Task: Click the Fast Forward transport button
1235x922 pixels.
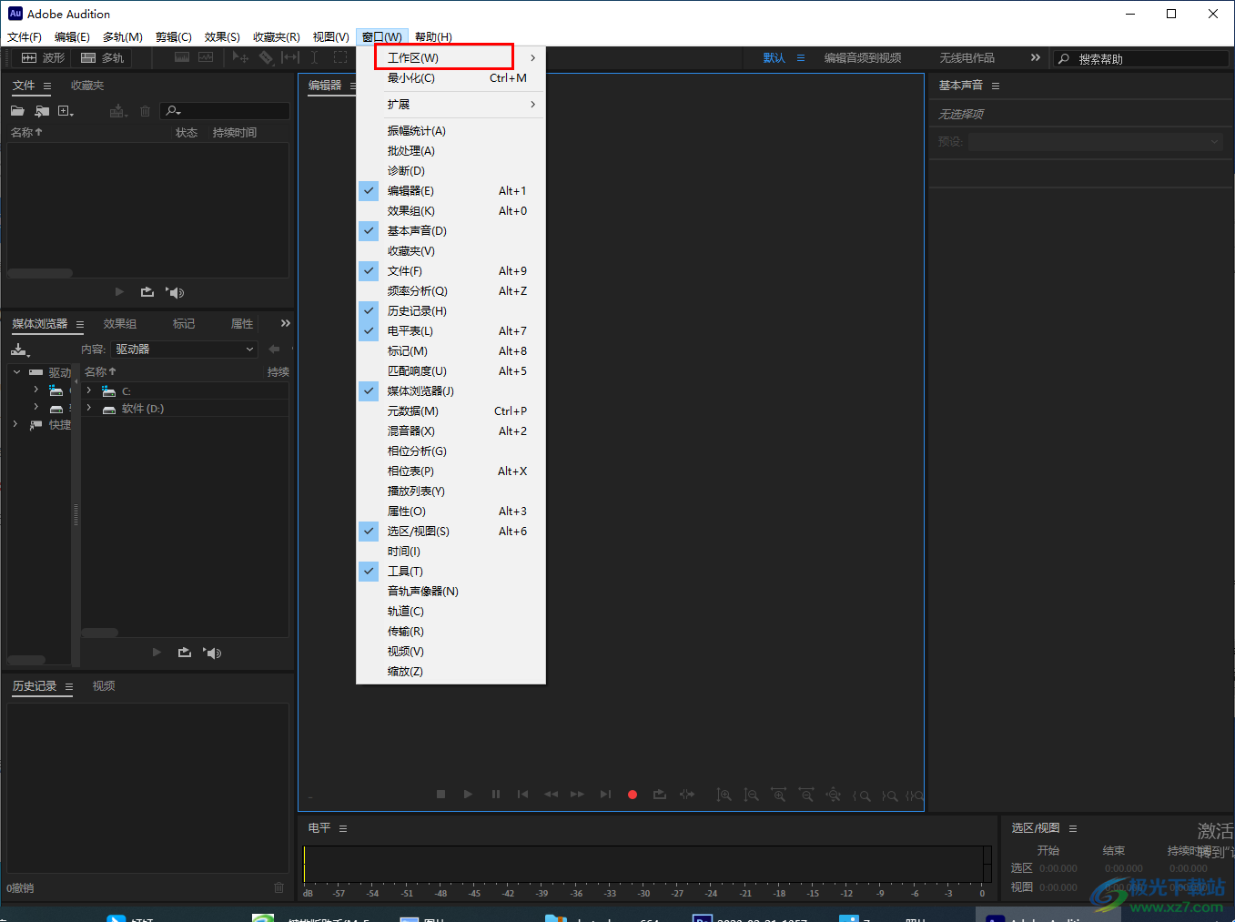Action: [x=578, y=794]
